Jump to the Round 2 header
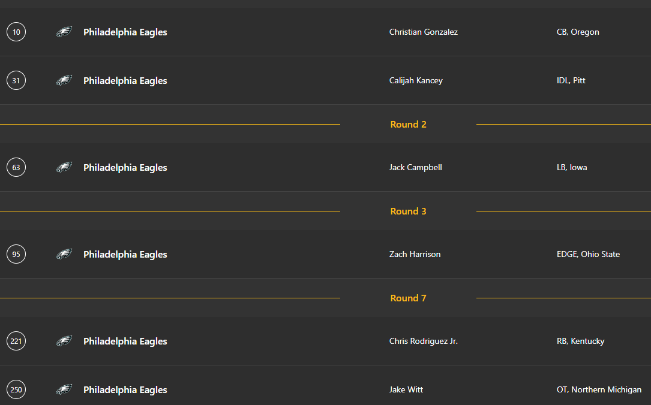651x405 pixels. click(x=408, y=125)
